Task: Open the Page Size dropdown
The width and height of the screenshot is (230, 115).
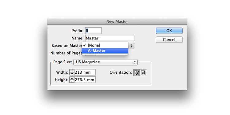Action: tap(105, 62)
